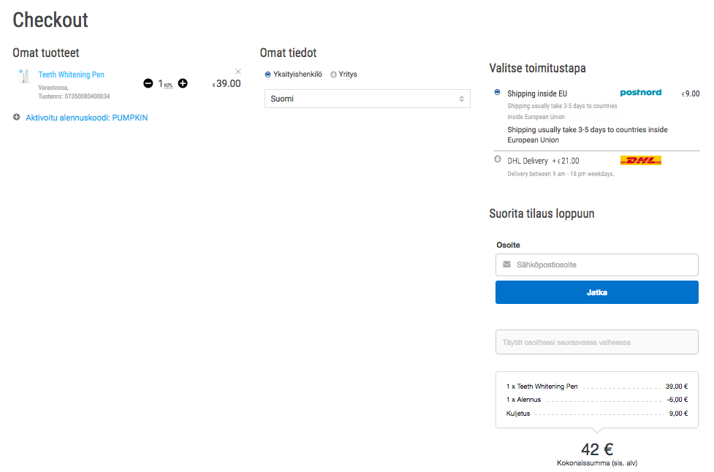The height and width of the screenshot is (472, 714).
Task: Click the envelope icon in email field
Action: (x=507, y=264)
